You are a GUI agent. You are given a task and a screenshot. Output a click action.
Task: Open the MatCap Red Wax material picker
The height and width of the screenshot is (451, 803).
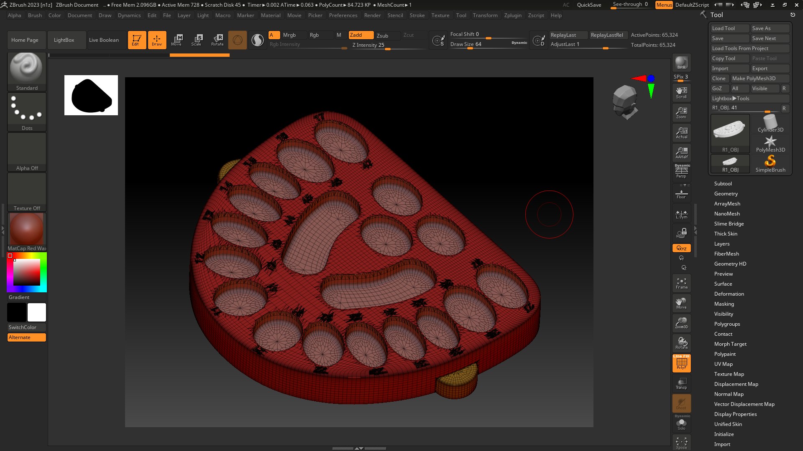coord(27,232)
